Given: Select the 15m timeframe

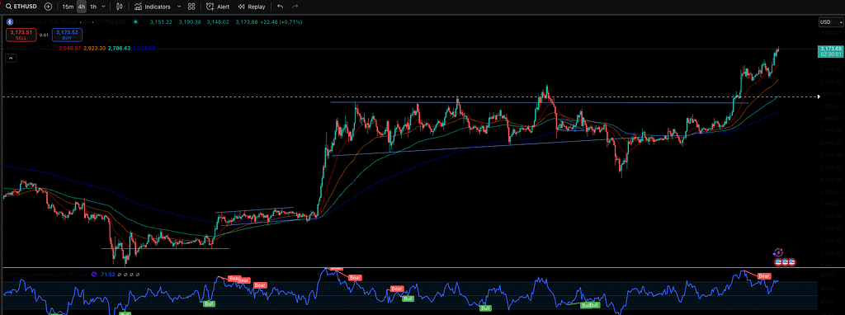Looking at the screenshot, I should pos(68,7).
